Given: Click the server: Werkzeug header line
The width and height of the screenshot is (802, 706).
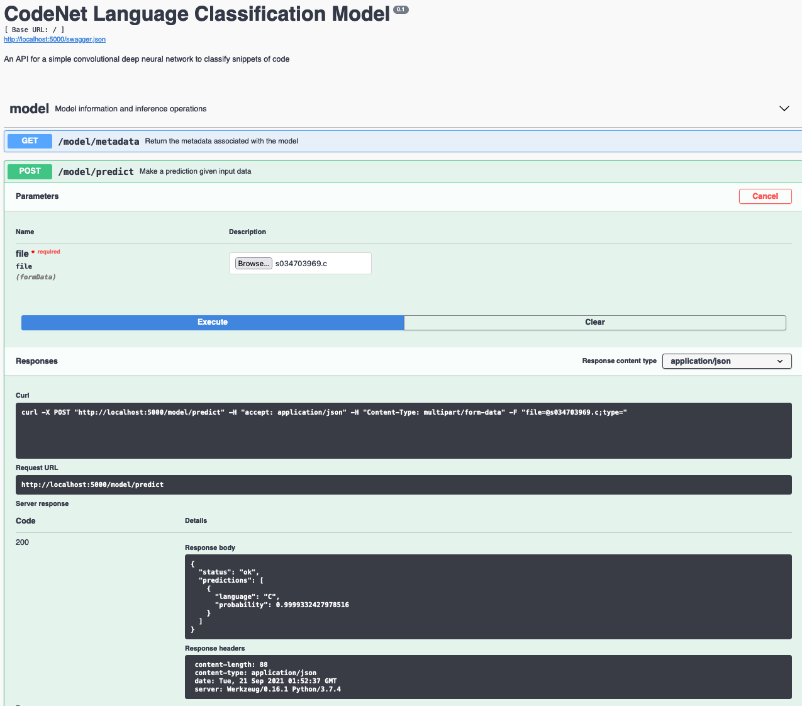Looking at the screenshot, I should (x=268, y=689).
